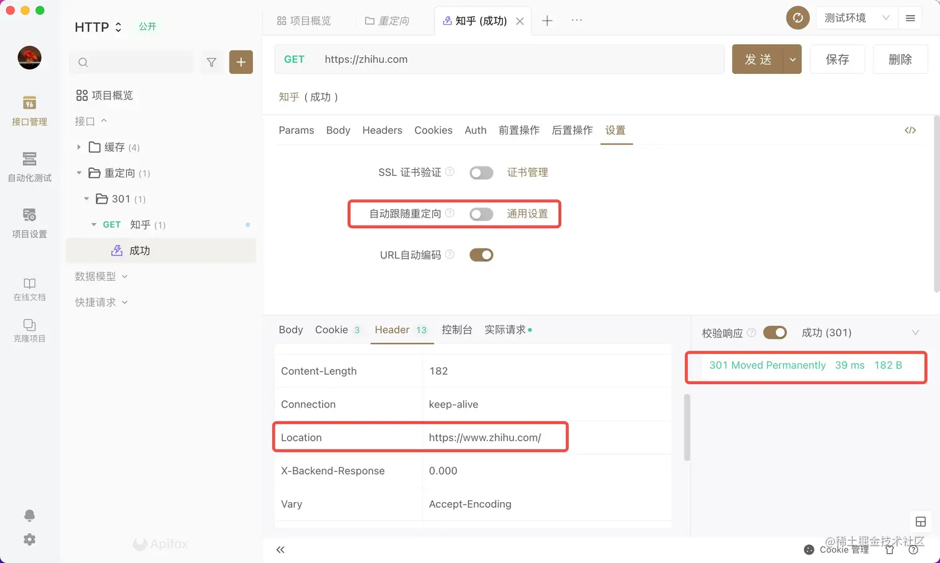Switch to the Params tab
The height and width of the screenshot is (563, 940).
pyautogui.click(x=296, y=130)
